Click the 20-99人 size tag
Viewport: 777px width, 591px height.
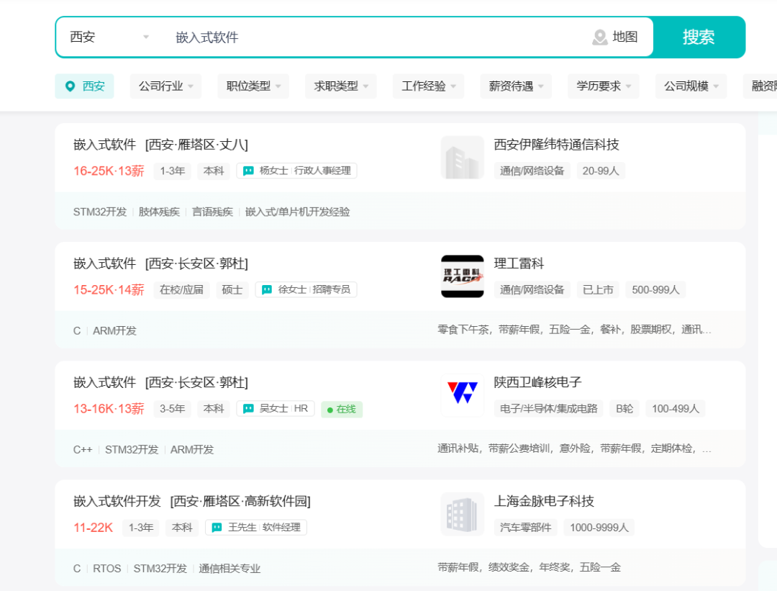point(601,171)
